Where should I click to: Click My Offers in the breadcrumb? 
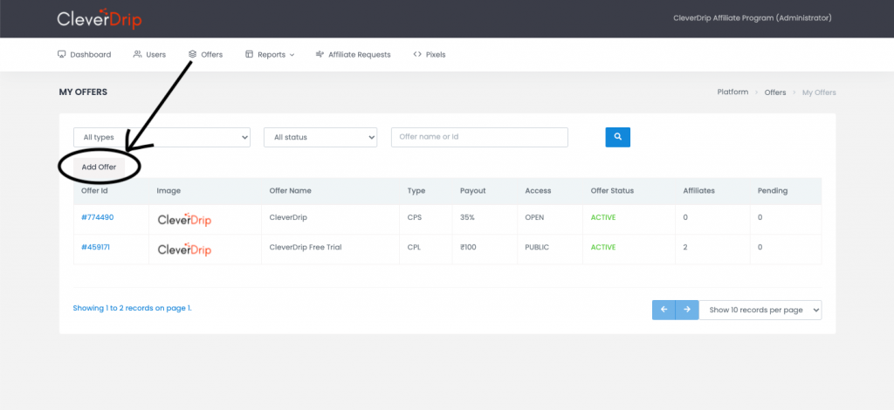click(x=819, y=92)
